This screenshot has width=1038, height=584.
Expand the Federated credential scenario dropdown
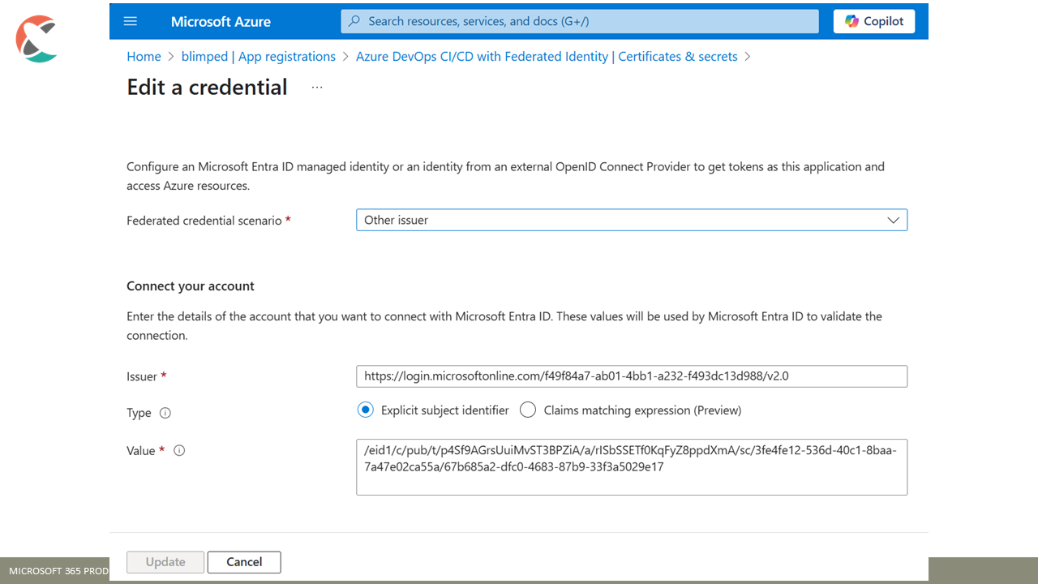[x=632, y=220]
